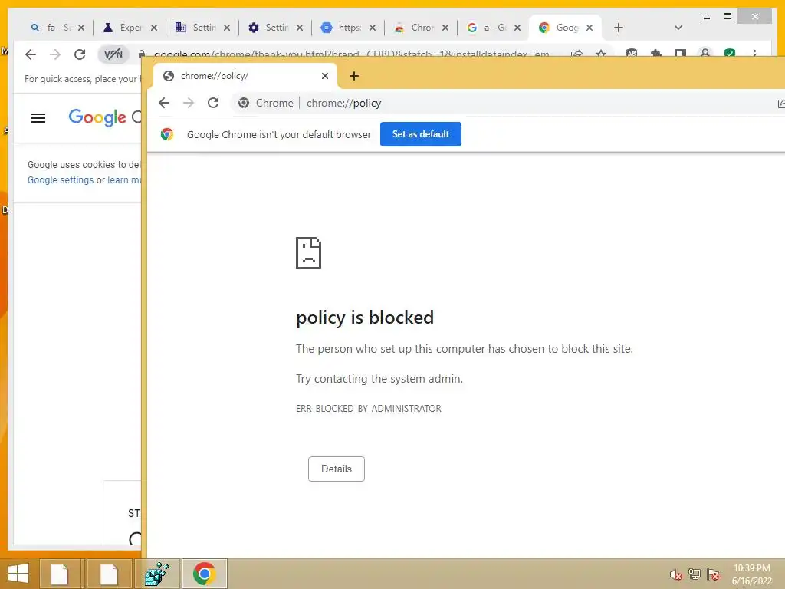Click the google.com URL in background window
Viewport: 785px width, 589px height.
pos(351,54)
